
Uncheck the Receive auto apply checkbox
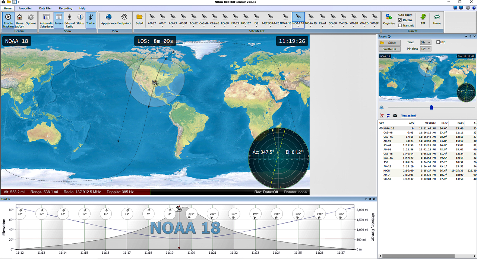[400, 20]
